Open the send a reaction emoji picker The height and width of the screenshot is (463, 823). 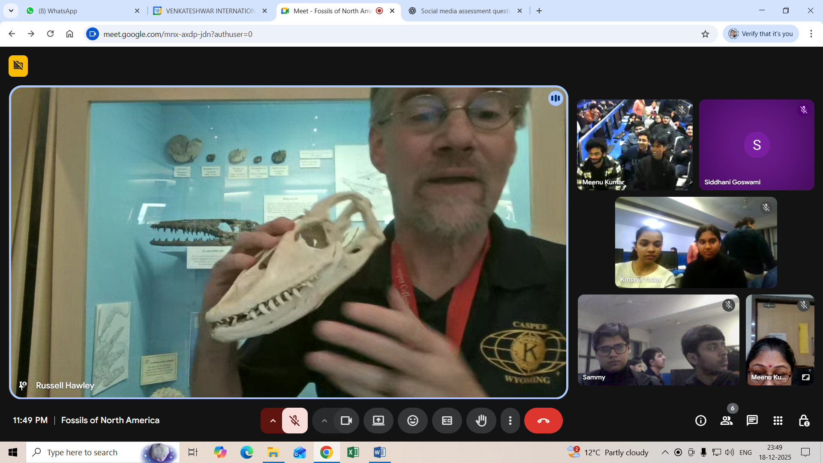tap(412, 421)
